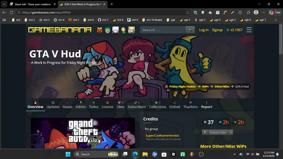
Task: Open the Signup link
Action: pos(217,30)
